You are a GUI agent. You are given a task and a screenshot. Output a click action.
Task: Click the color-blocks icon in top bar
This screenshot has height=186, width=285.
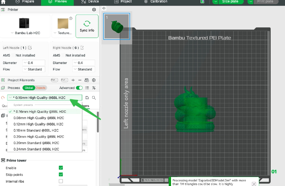point(202,2)
